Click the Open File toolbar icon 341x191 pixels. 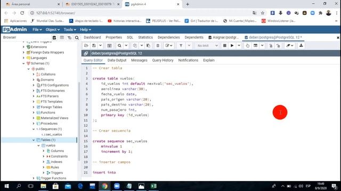pyautogui.click(x=86, y=46)
